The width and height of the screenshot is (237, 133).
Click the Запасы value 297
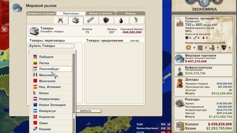(112, 32)
